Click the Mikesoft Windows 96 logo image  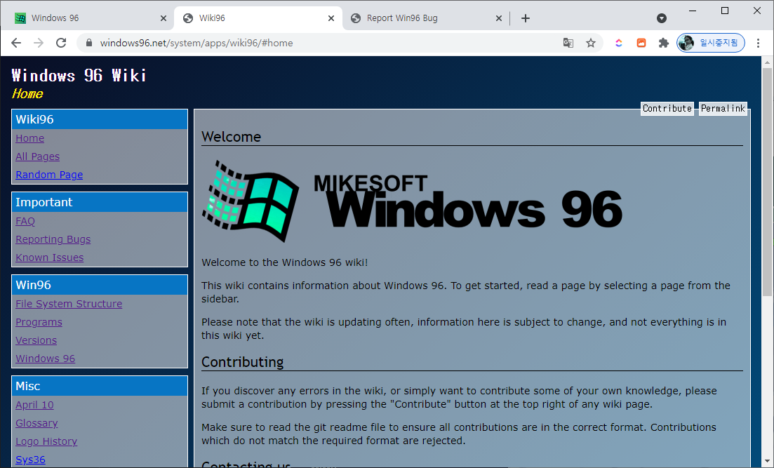coord(412,201)
